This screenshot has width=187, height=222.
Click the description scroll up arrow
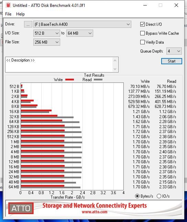(x=115, y=61)
